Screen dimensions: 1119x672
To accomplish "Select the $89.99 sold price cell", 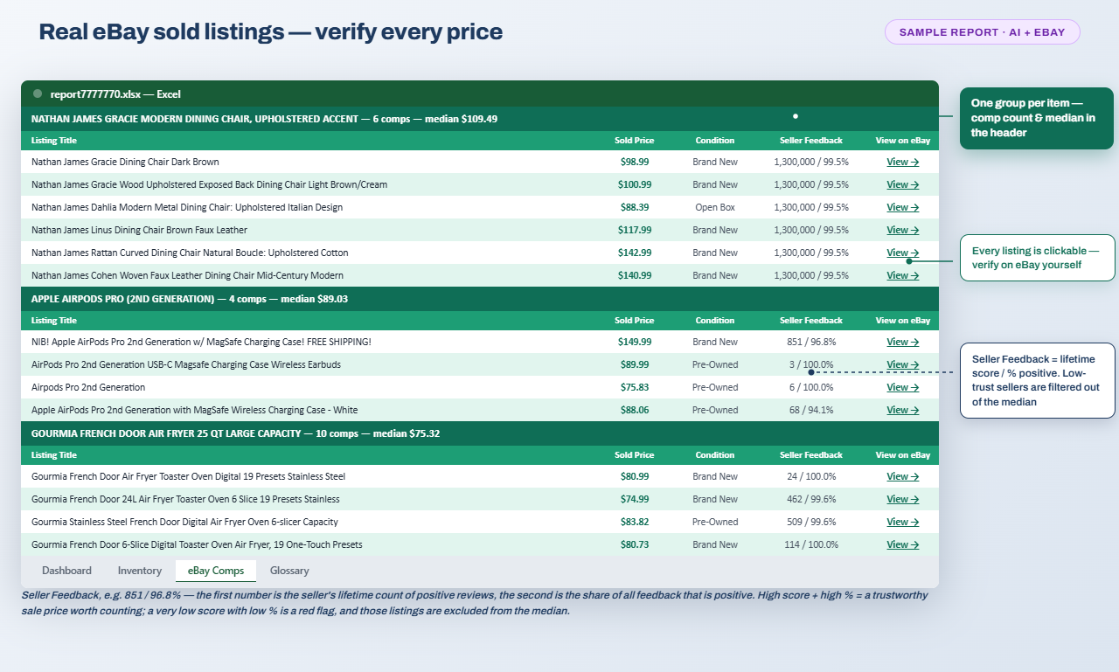I will (635, 364).
